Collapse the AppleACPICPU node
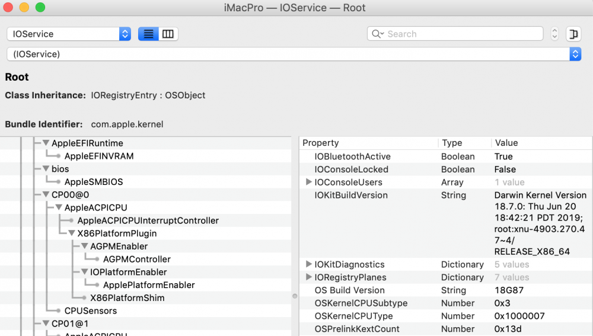593x336 pixels. point(59,207)
